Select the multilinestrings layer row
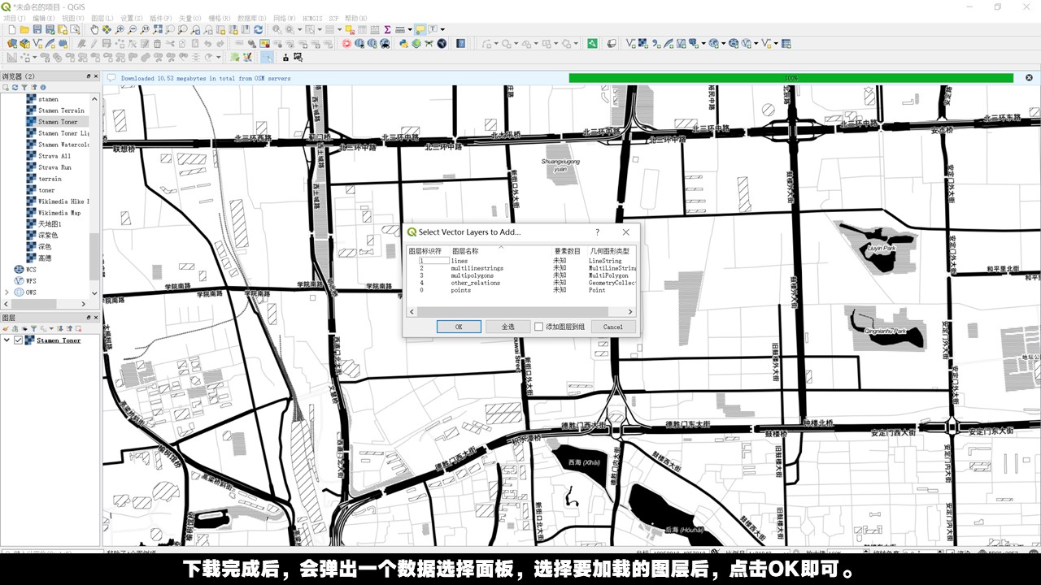Screen dimensions: 1041x585 [520, 268]
